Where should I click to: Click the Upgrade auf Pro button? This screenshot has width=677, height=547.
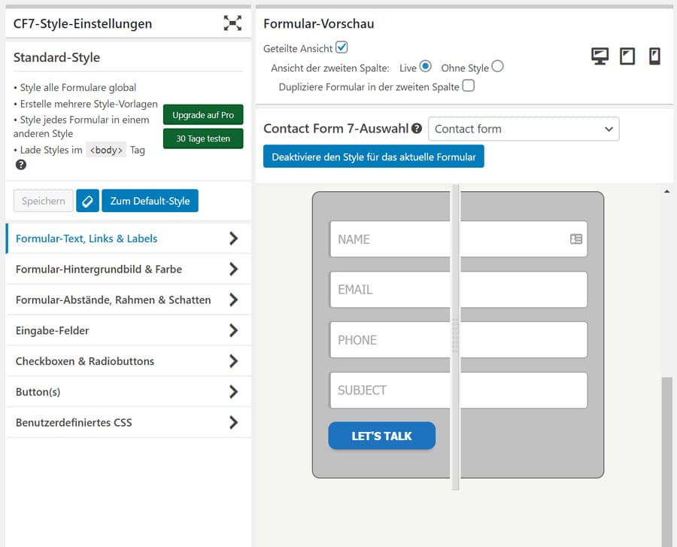[x=202, y=114]
